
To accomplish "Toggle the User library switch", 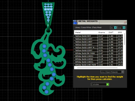I will [x=121, y=27].
